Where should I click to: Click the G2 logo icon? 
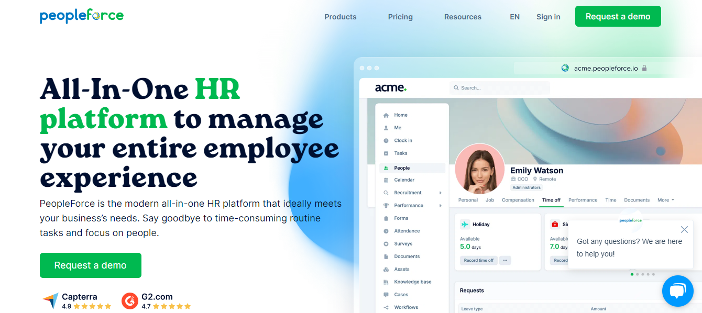(x=129, y=301)
